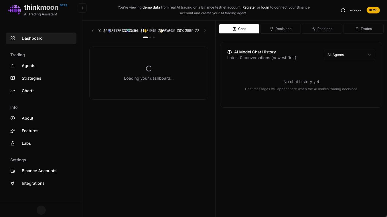The image size is (387, 217).
Task: Click the Integrations plug icon
Action: click(13, 183)
